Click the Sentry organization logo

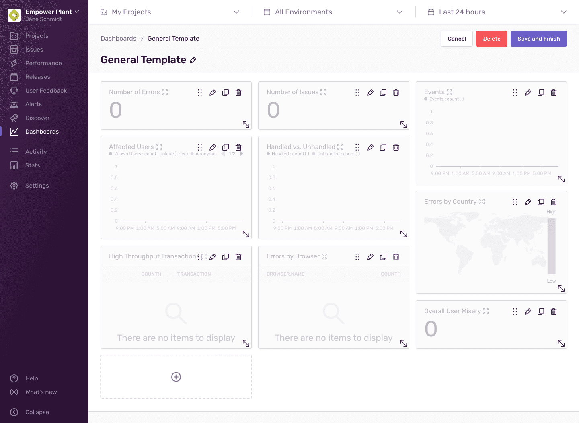click(x=14, y=15)
